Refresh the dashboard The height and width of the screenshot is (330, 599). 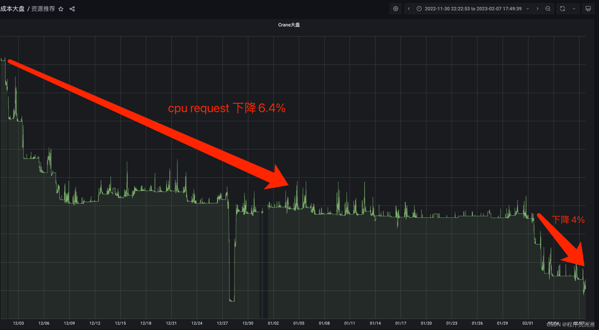pyautogui.click(x=562, y=9)
